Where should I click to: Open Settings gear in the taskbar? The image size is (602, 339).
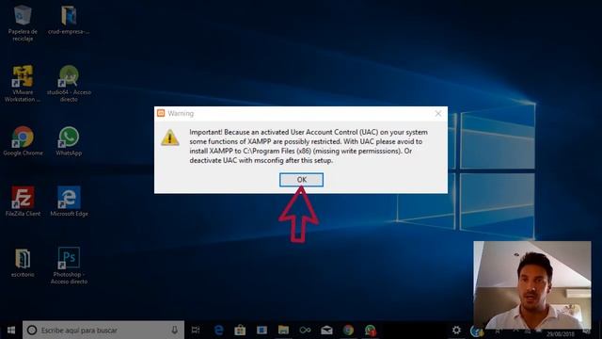(x=456, y=330)
